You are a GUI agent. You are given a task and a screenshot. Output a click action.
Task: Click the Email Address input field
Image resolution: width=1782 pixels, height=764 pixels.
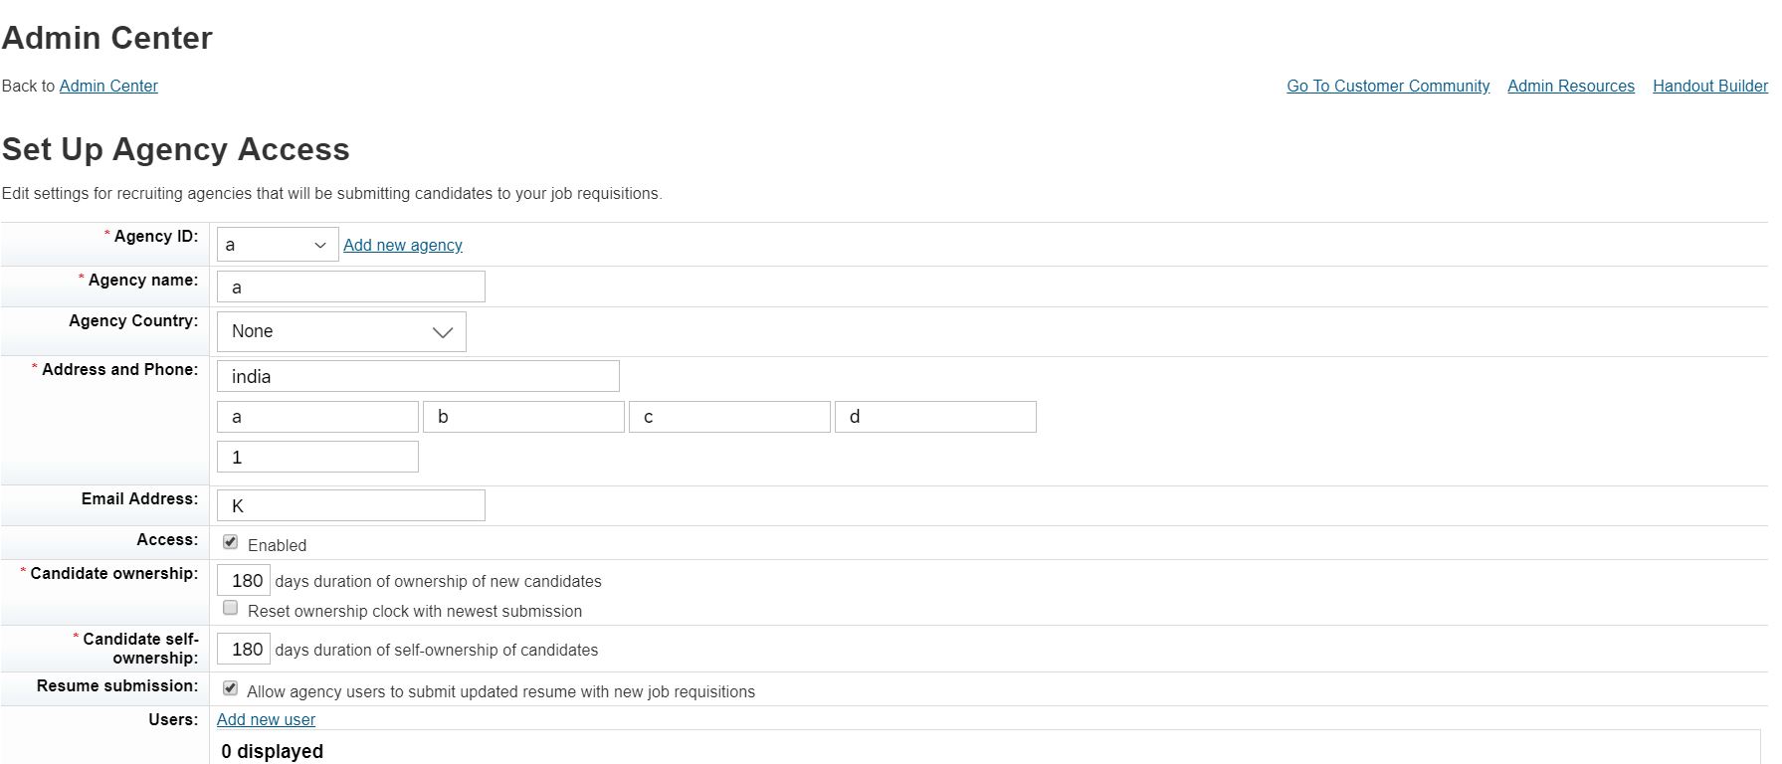click(x=351, y=505)
